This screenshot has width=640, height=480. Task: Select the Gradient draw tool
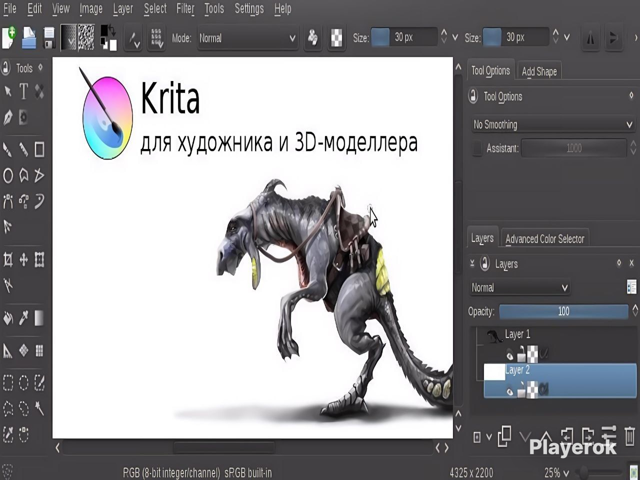pos(39,318)
